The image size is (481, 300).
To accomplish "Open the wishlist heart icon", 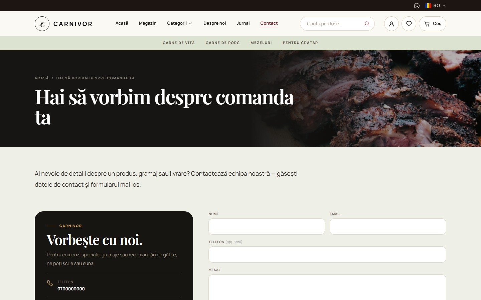I will (x=409, y=24).
